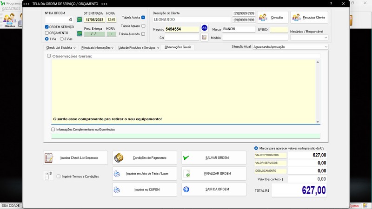Enable Imprimir Termos e Condições checkbox

pyautogui.click(x=59, y=176)
